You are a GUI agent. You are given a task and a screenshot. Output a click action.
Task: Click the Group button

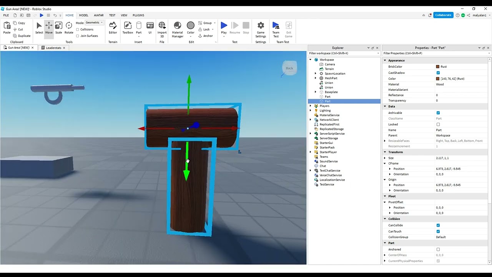205,23
